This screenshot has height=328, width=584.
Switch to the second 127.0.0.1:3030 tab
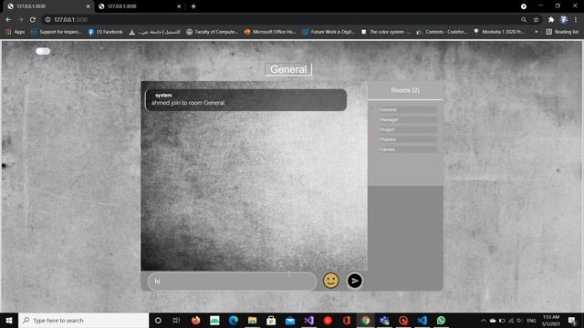click(140, 6)
